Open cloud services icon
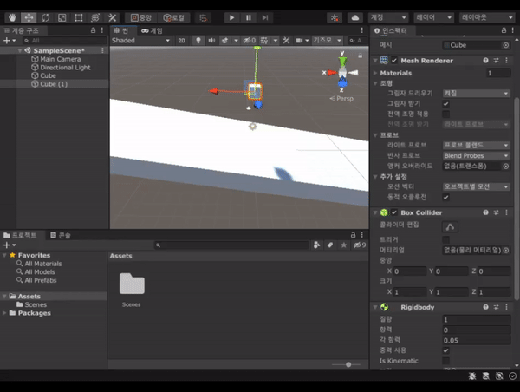The width and height of the screenshot is (520, 392). click(x=355, y=17)
